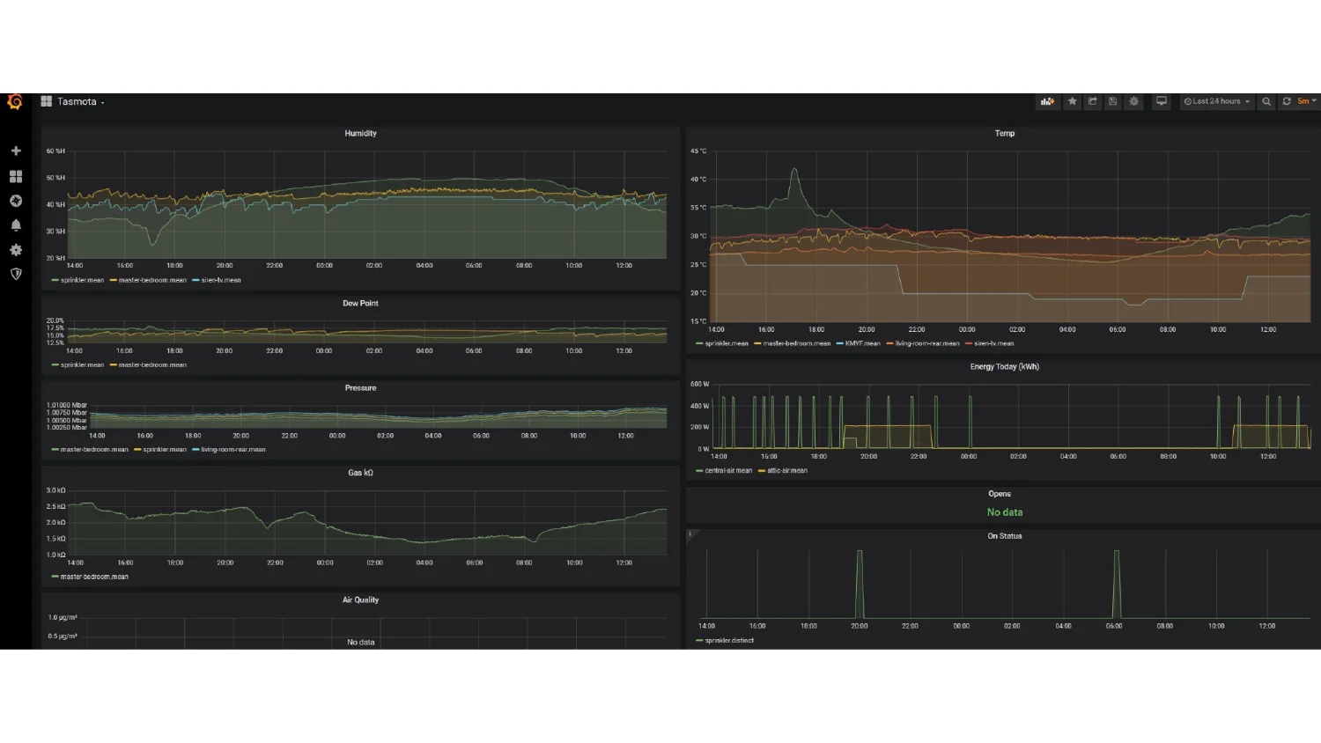Open the Configuration gear in left sidebar
The height and width of the screenshot is (743, 1321).
coord(16,250)
